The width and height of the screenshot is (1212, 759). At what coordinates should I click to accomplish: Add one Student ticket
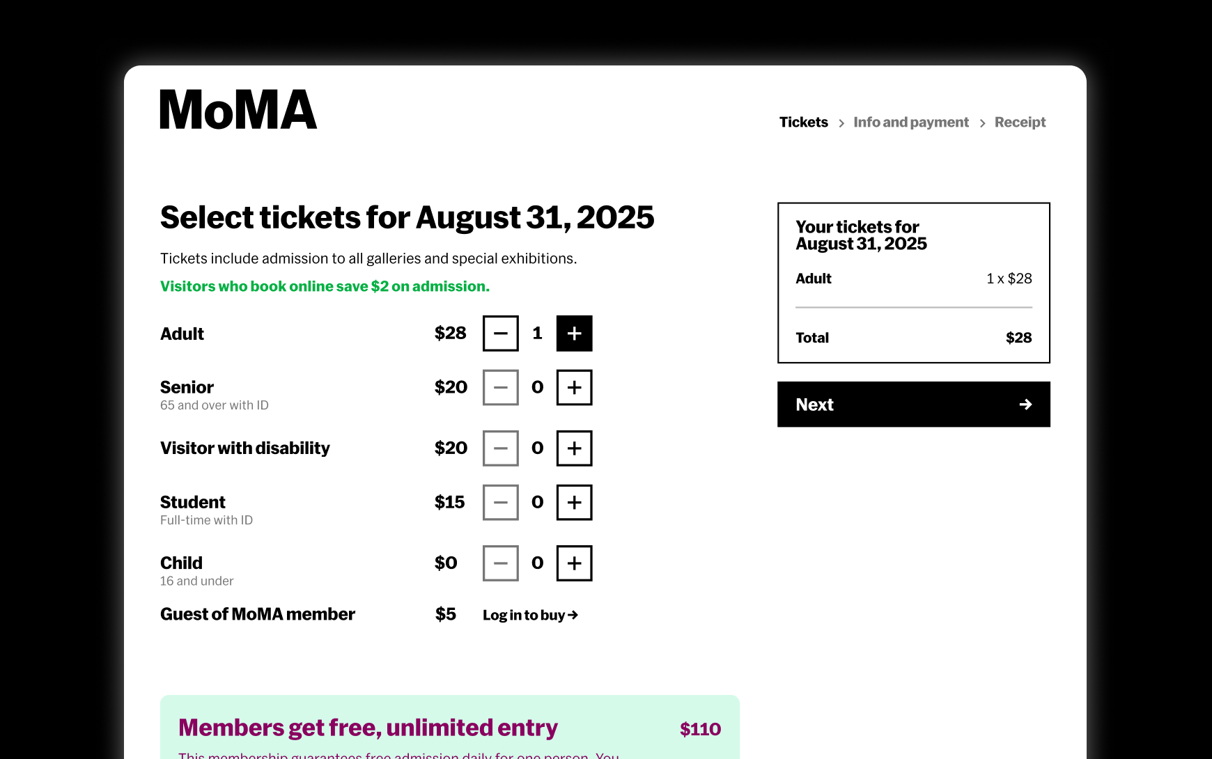pyautogui.click(x=573, y=502)
